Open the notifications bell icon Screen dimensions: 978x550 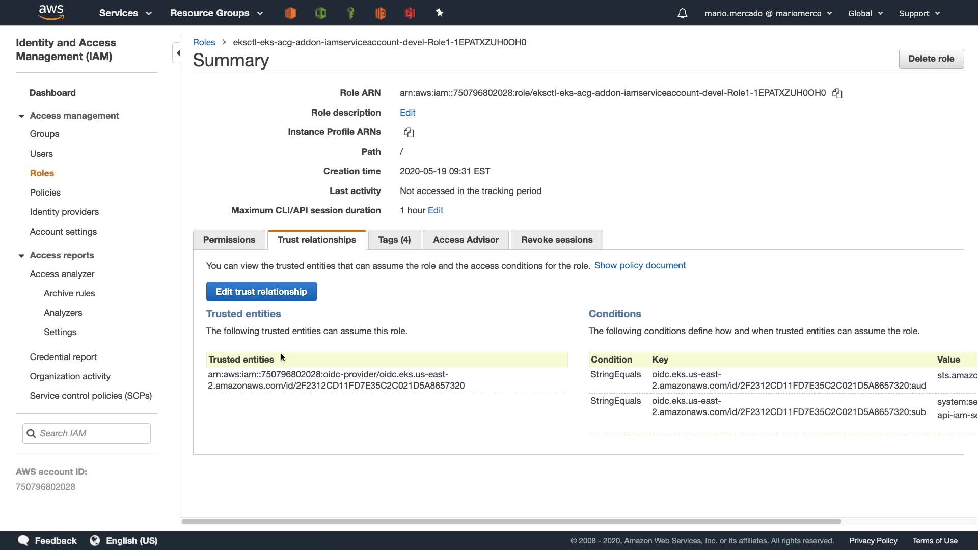coord(682,13)
